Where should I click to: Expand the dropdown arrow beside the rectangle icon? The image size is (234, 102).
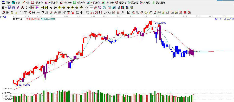[x=29, y=8]
